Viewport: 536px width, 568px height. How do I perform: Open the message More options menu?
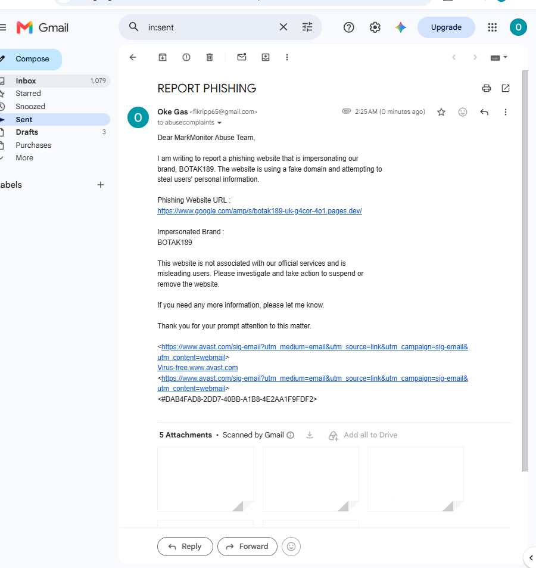(x=505, y=112)
